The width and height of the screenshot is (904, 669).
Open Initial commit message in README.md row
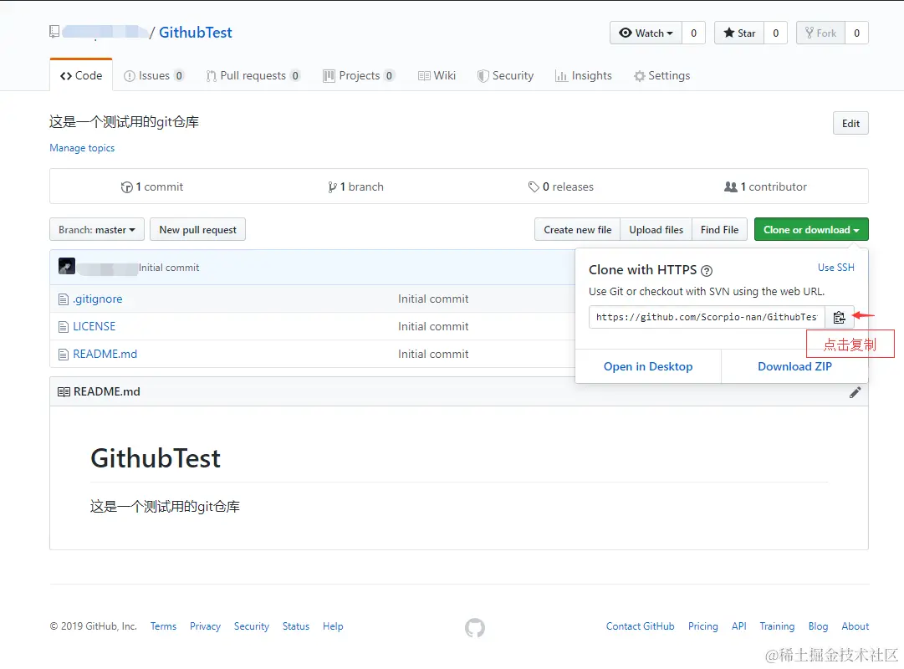coord(433,355)
